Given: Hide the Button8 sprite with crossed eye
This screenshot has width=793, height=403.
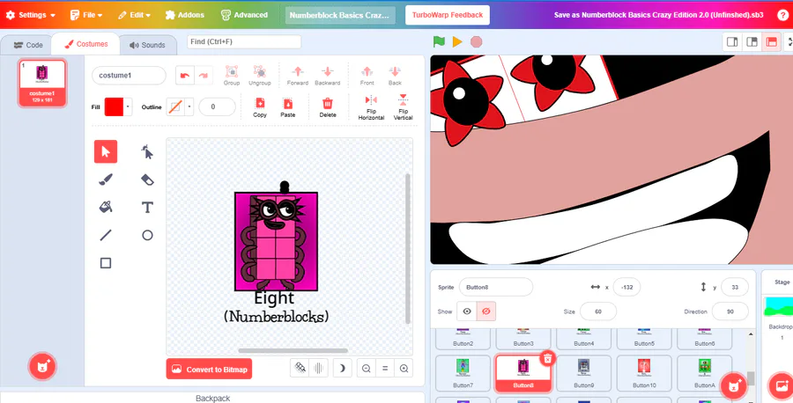Looking at the screenshot, I should [x=486, y=311].
